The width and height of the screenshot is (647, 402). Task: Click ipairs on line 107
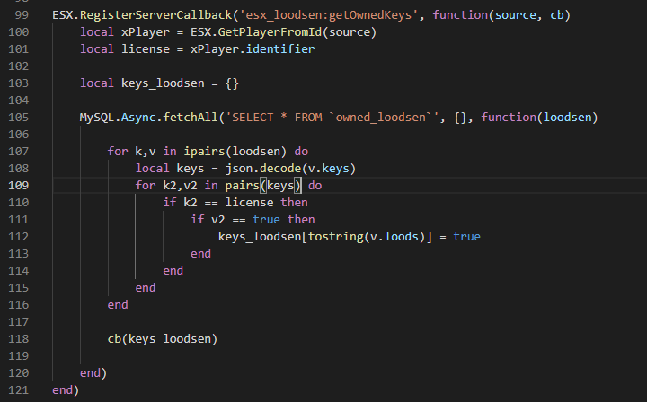204,151
